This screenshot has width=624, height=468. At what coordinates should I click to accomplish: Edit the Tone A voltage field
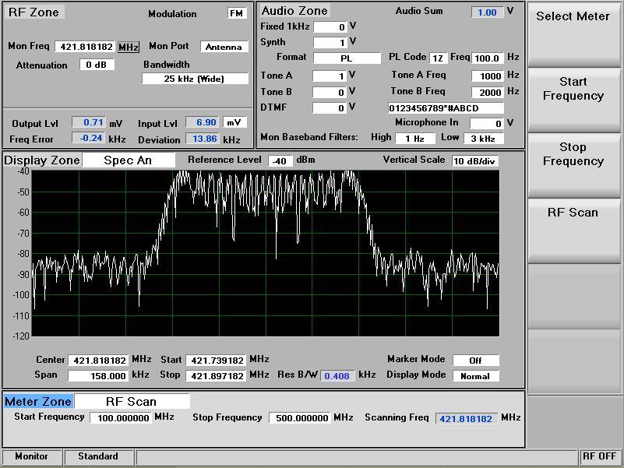pyautogui.click(x=329, y=76)
